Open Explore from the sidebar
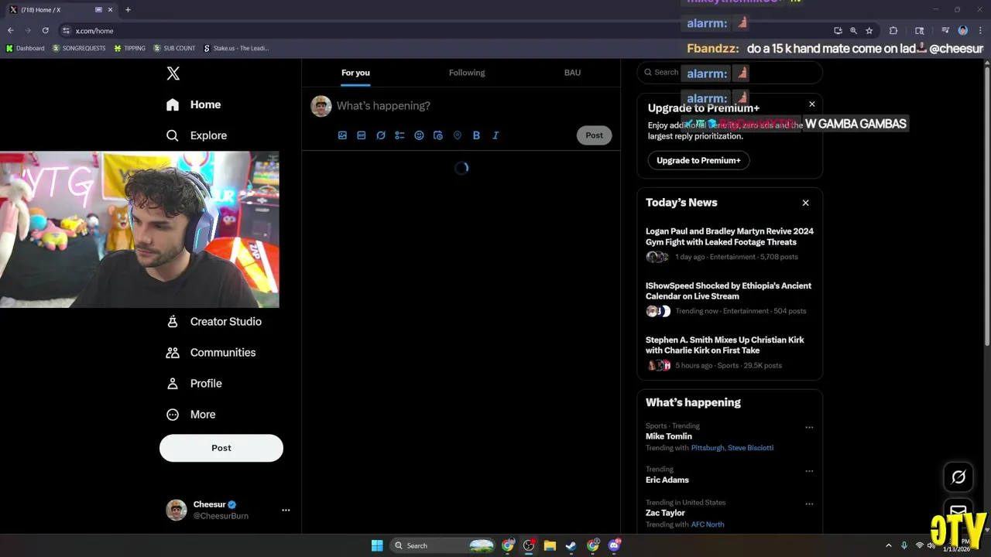This screenshot has height=557, width=991. [x=197, y=135]
